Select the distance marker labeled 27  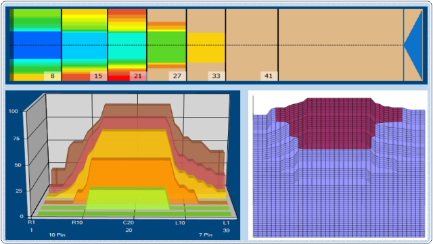[177, 76]
